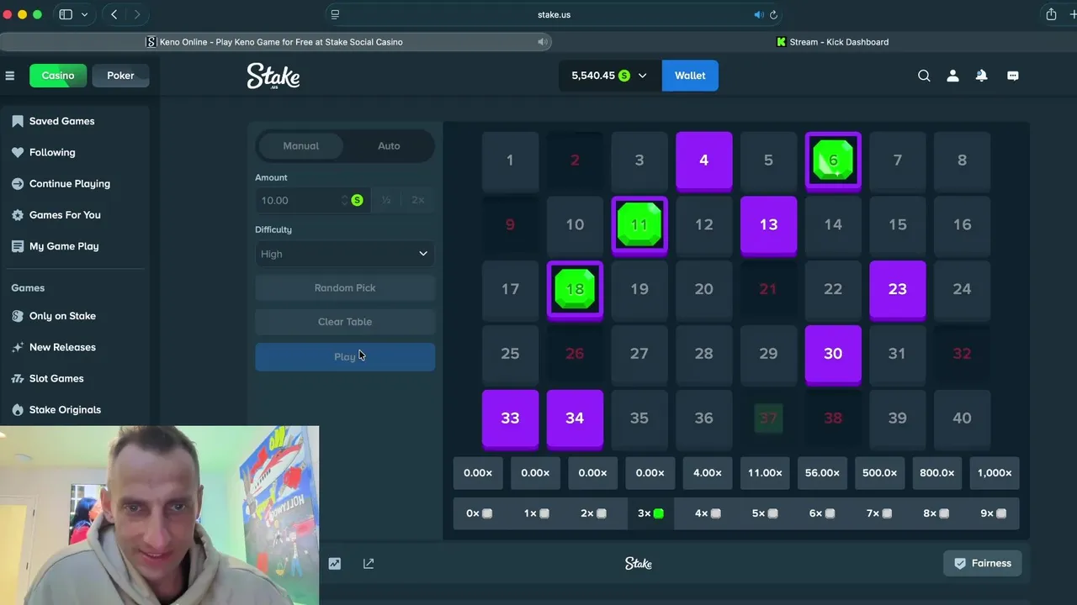Click the 1,000× multiplier box
The width and height of the screenshot is (1077, 605).
(995, 473)
